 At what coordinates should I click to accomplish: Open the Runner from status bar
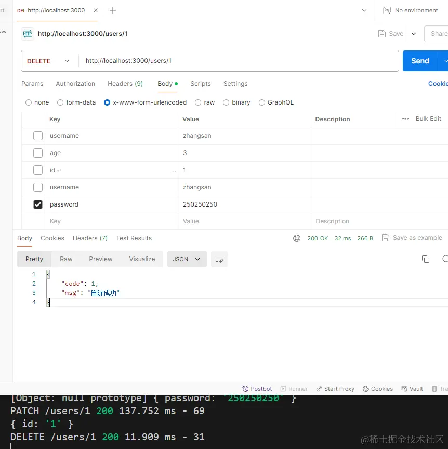coord(294,389)
